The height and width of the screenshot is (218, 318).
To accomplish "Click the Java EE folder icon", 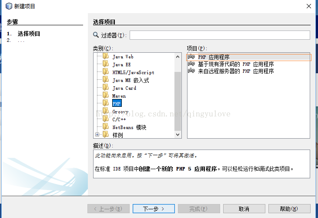I will (106, 64).
